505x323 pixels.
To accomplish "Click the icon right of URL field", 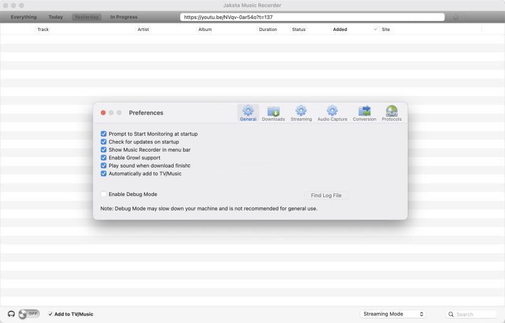I will [455, 18].
